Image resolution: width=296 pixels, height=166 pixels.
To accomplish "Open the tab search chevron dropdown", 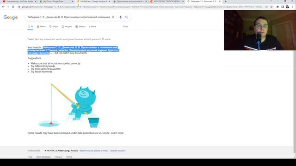I will click(271, 1).
